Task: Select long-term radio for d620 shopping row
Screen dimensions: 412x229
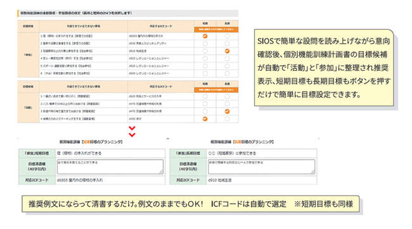Action: (227, 97)
